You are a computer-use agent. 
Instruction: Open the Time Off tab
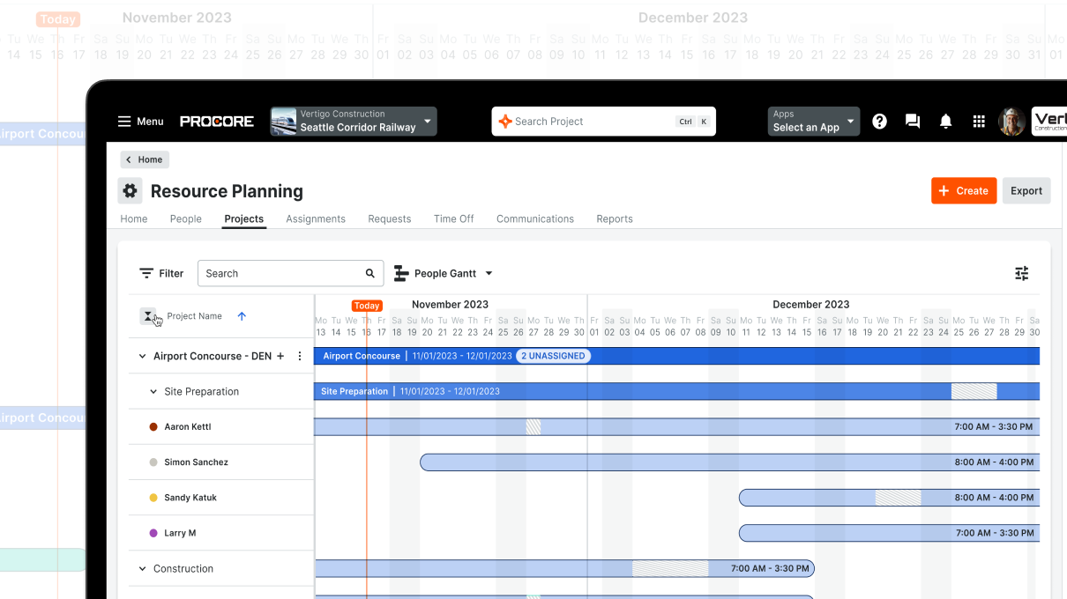pyautogui.click(x=453, y=218)
